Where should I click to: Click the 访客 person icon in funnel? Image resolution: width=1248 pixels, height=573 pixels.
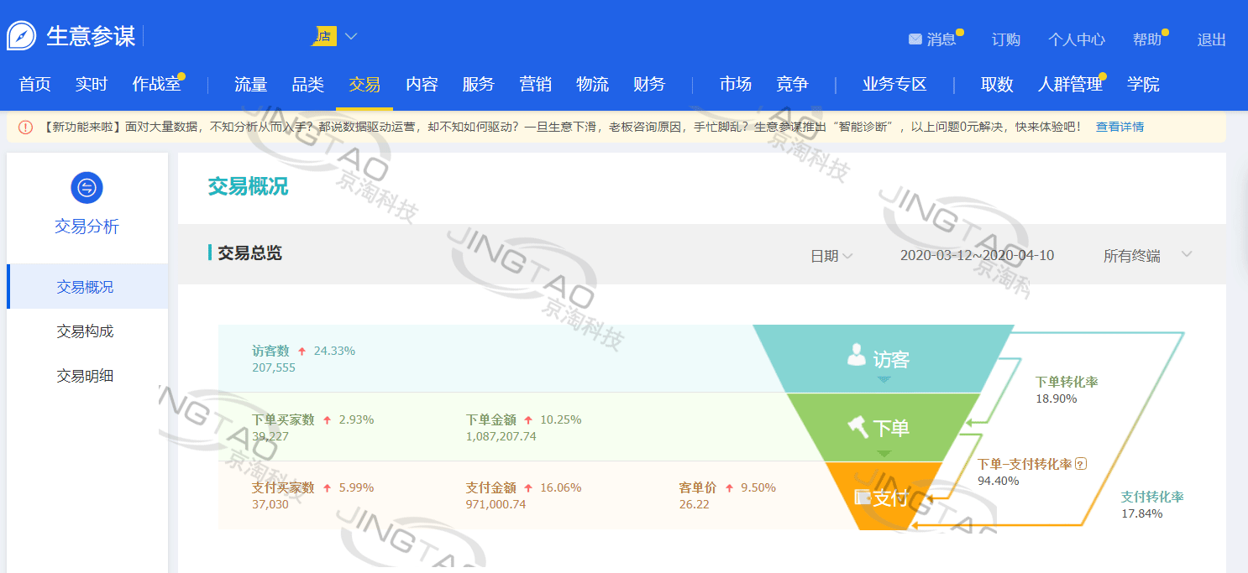point(856,356)
